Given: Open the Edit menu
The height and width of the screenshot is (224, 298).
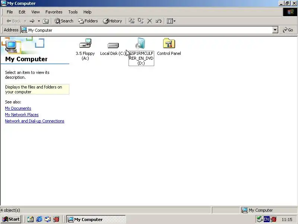Looking at the screenshot, I should 22,12.
